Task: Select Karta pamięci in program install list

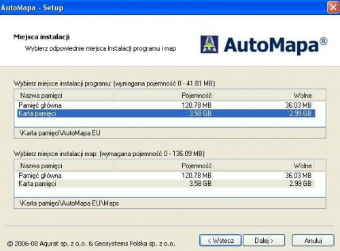Action: pyautogui.click(x=166, y=113)
